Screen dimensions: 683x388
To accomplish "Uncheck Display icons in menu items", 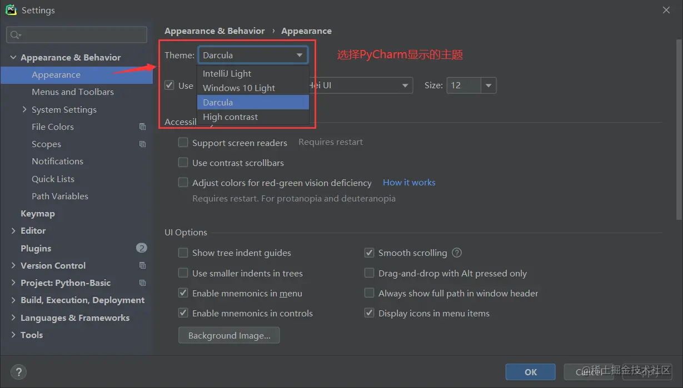I will click(369, 313).
